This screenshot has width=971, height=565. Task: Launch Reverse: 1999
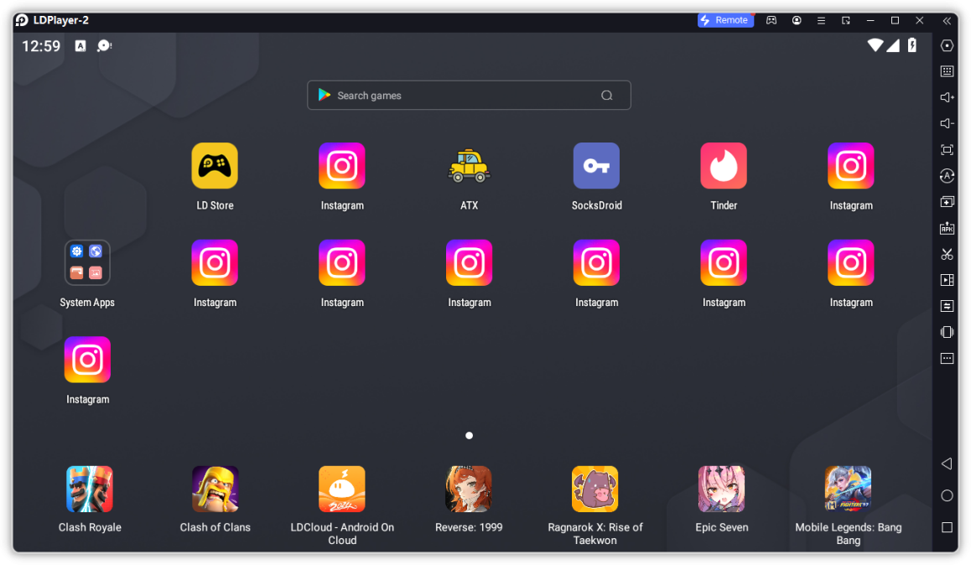pyautogui.click(x=469, y=489)
